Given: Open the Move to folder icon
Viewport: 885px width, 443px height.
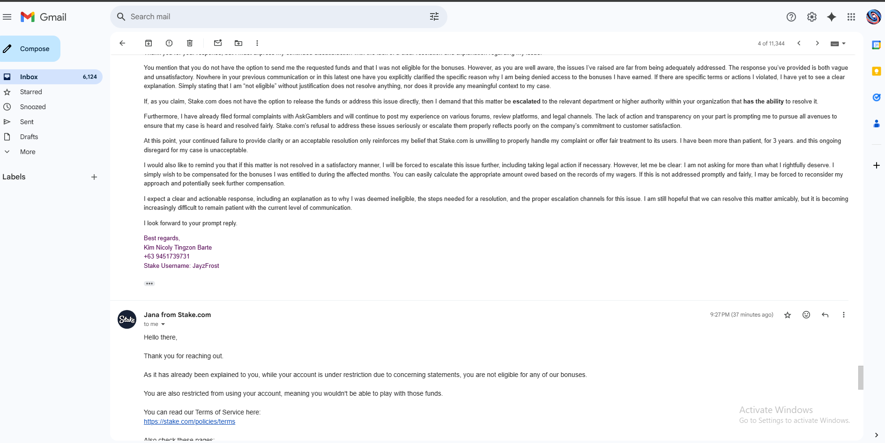Looking at the screenshot, I should pos(238,43).
